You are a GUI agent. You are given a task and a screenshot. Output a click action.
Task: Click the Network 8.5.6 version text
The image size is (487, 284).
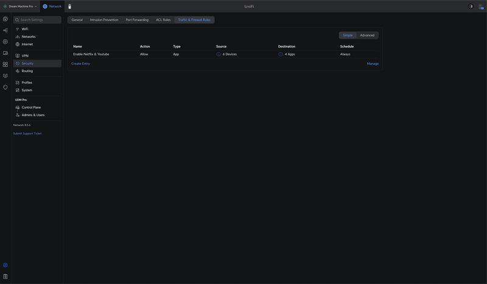tap(22, 125)
